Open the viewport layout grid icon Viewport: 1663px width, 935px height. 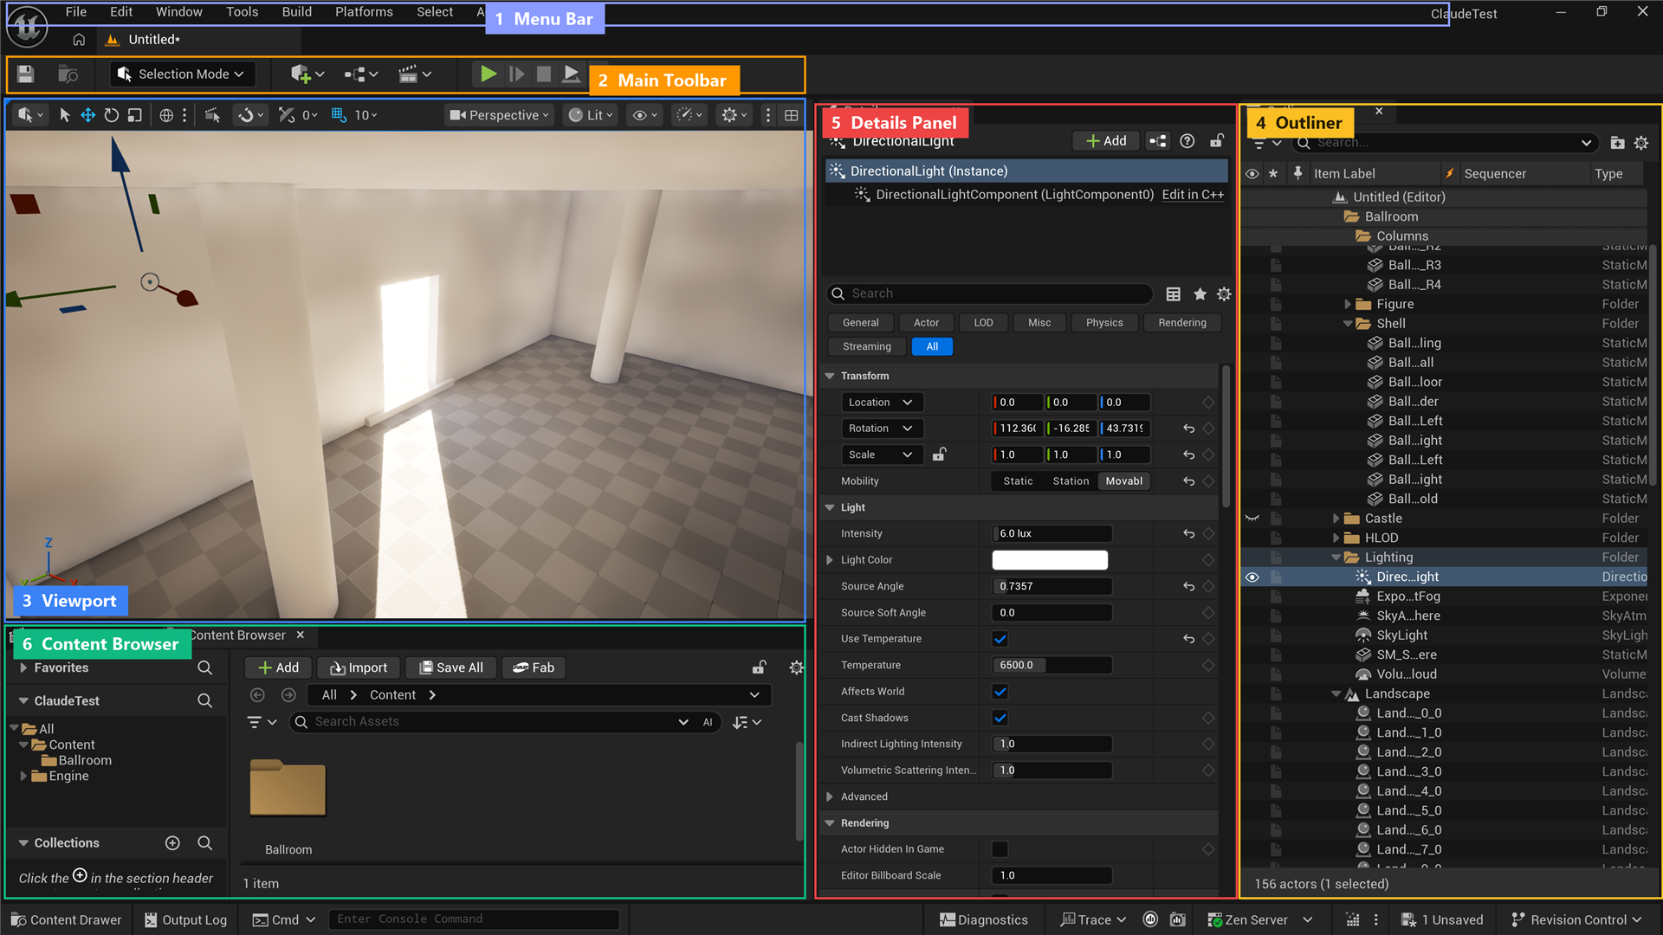coord(791,115)
